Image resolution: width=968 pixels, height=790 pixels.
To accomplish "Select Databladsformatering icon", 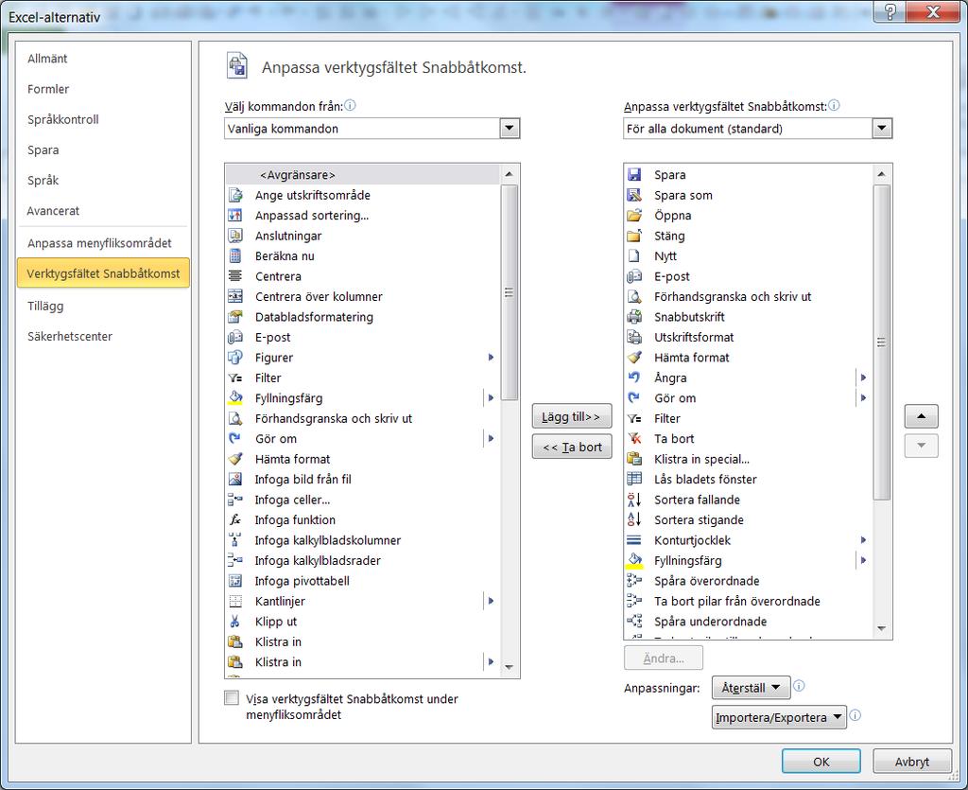I will (235, 317).
